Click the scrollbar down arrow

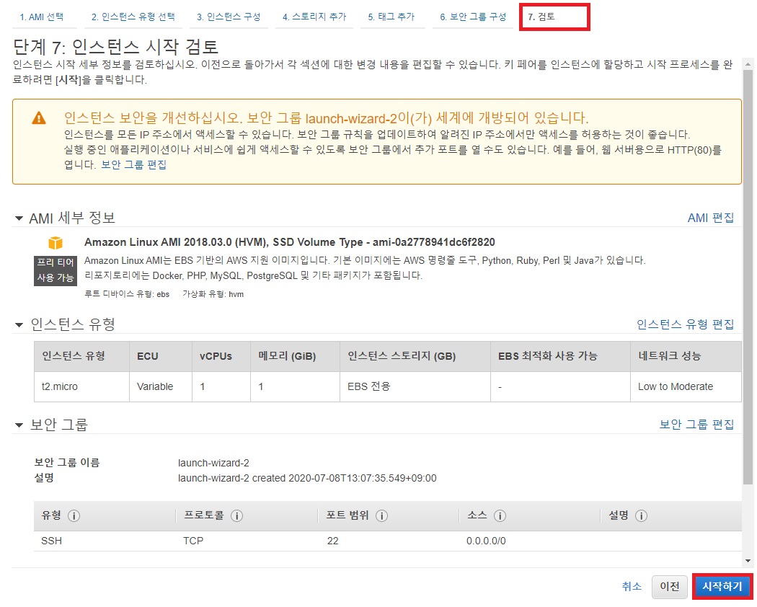point(748,561)
